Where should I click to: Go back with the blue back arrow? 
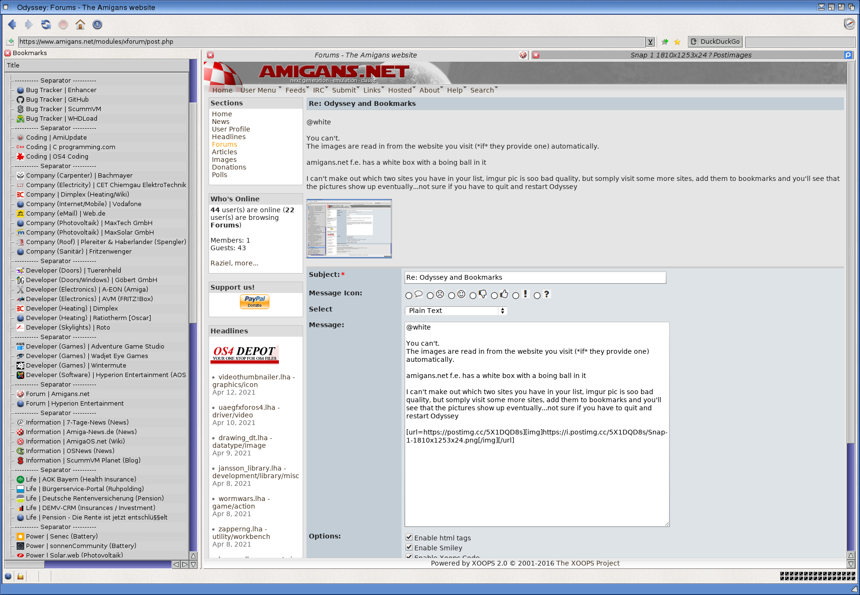pos(12,24)
